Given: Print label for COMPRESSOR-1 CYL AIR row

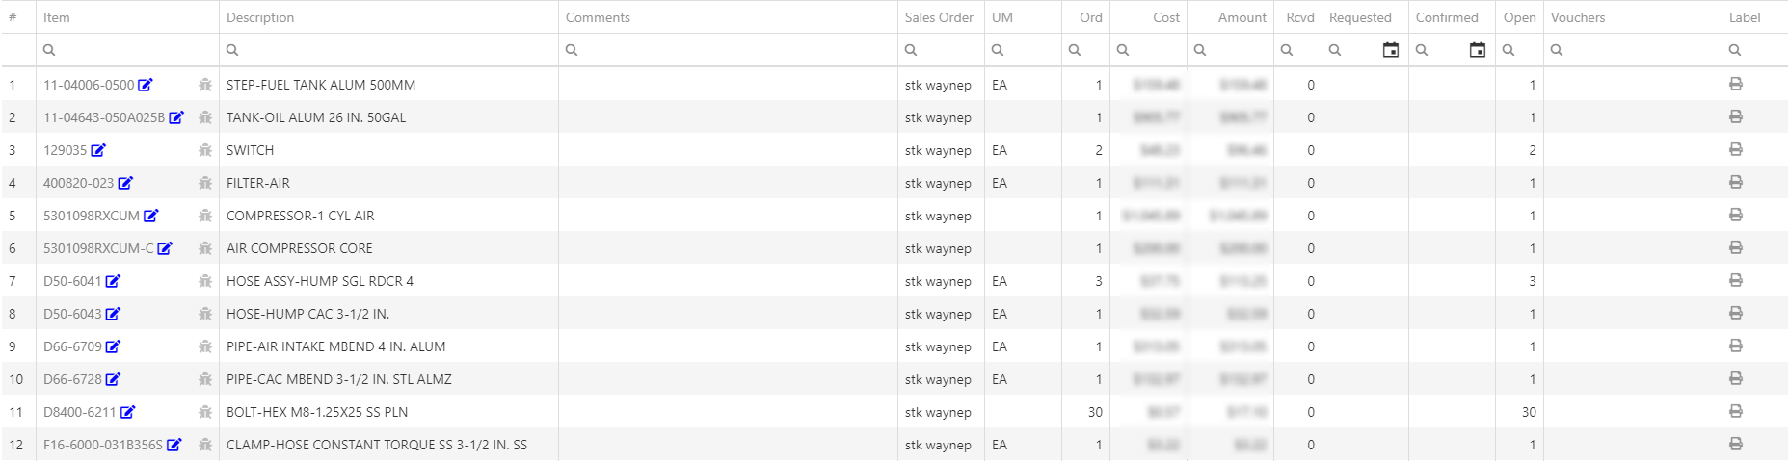Looking at the screenshot, I should [x=1736, y=215].
